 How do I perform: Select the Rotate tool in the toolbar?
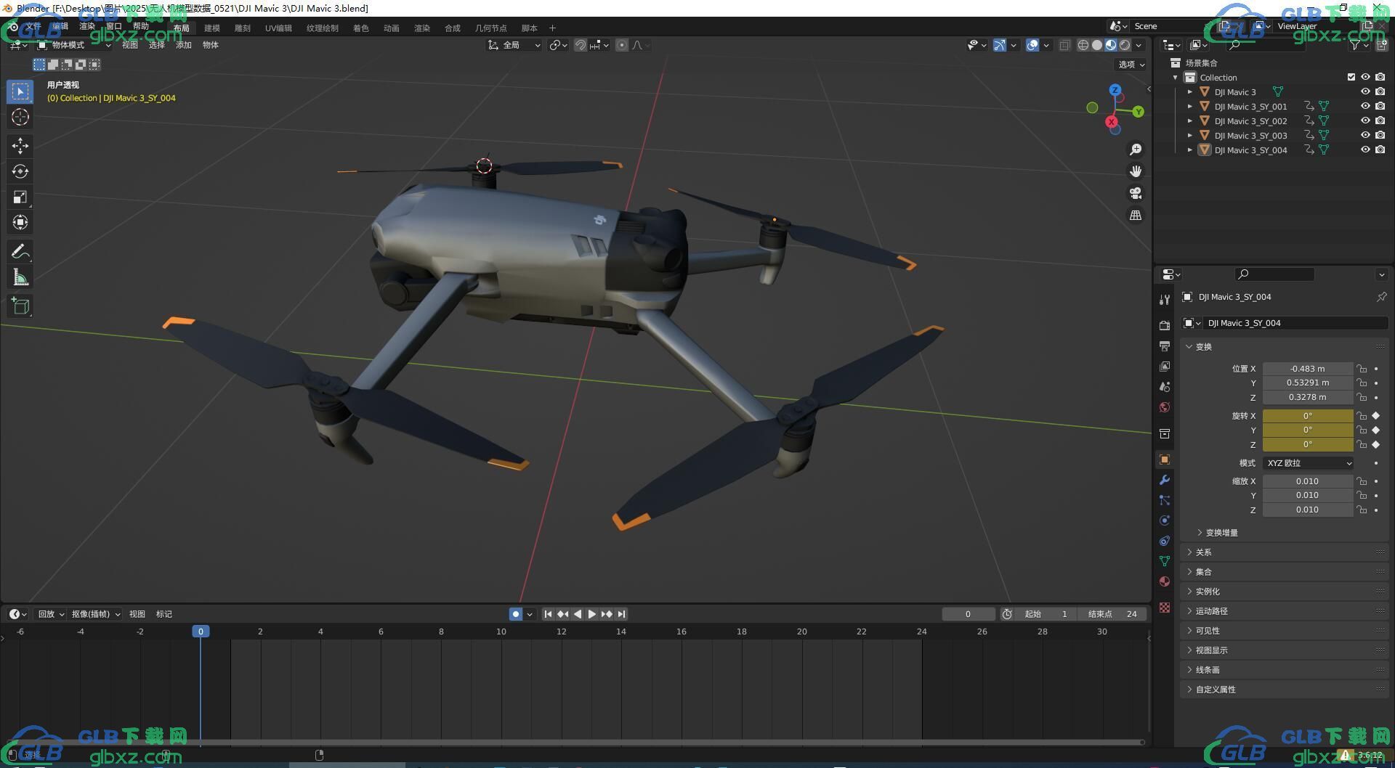coord(20,171)
